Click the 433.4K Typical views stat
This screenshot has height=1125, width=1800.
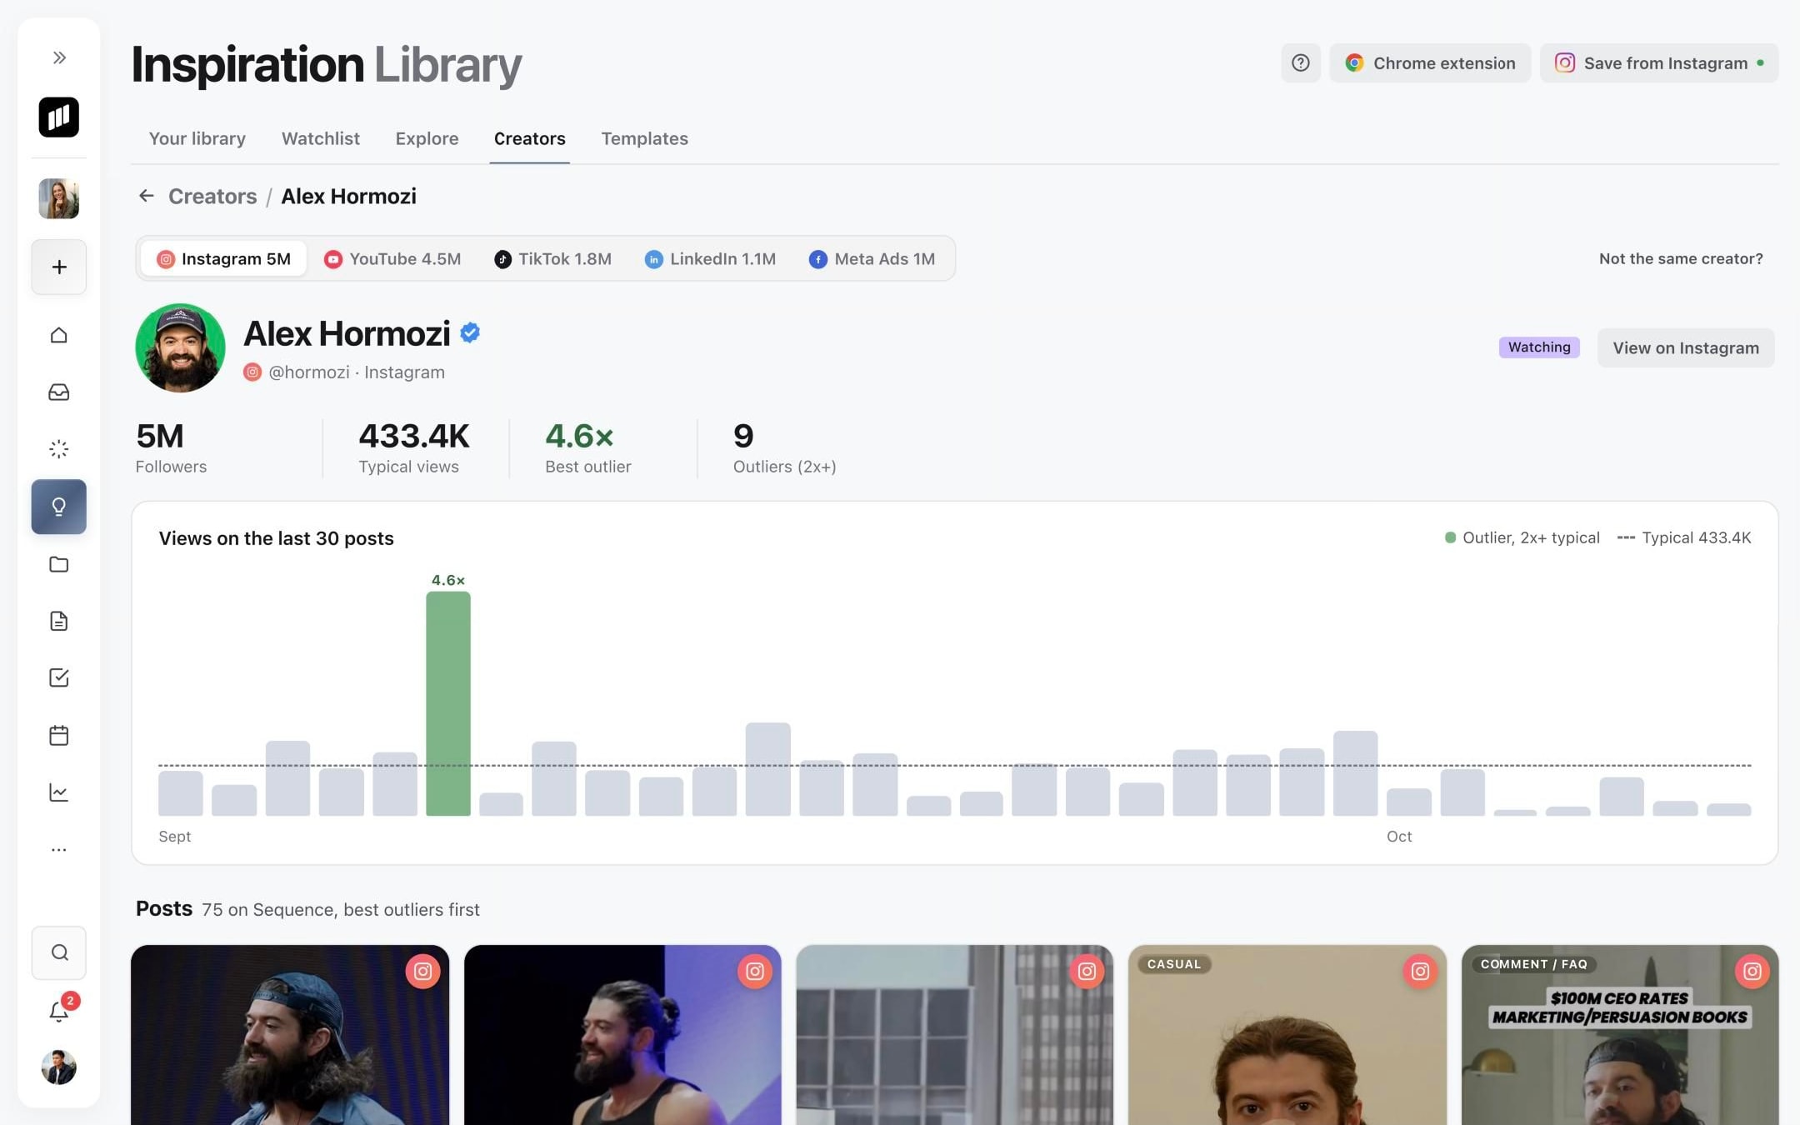(414, 448)
